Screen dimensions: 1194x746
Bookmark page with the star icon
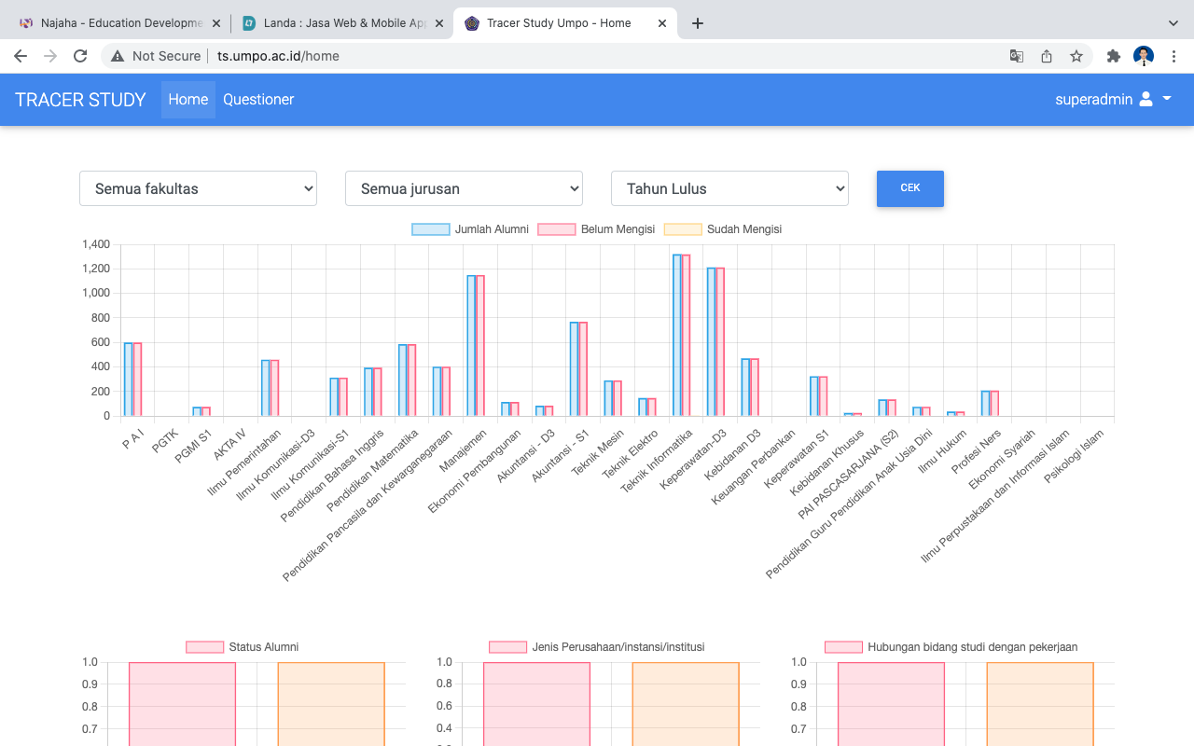(x=1076, y=56)
